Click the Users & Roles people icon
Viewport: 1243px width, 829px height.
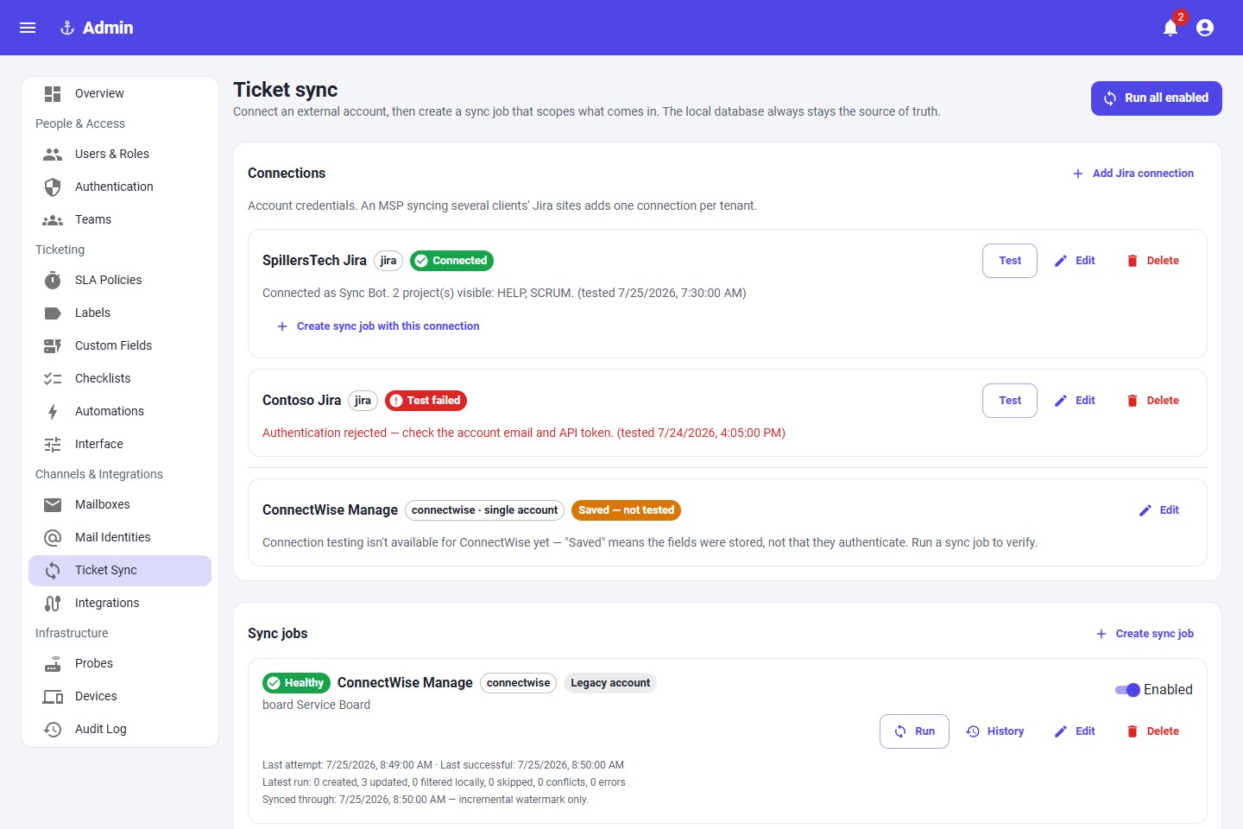(x=53, y=154)
